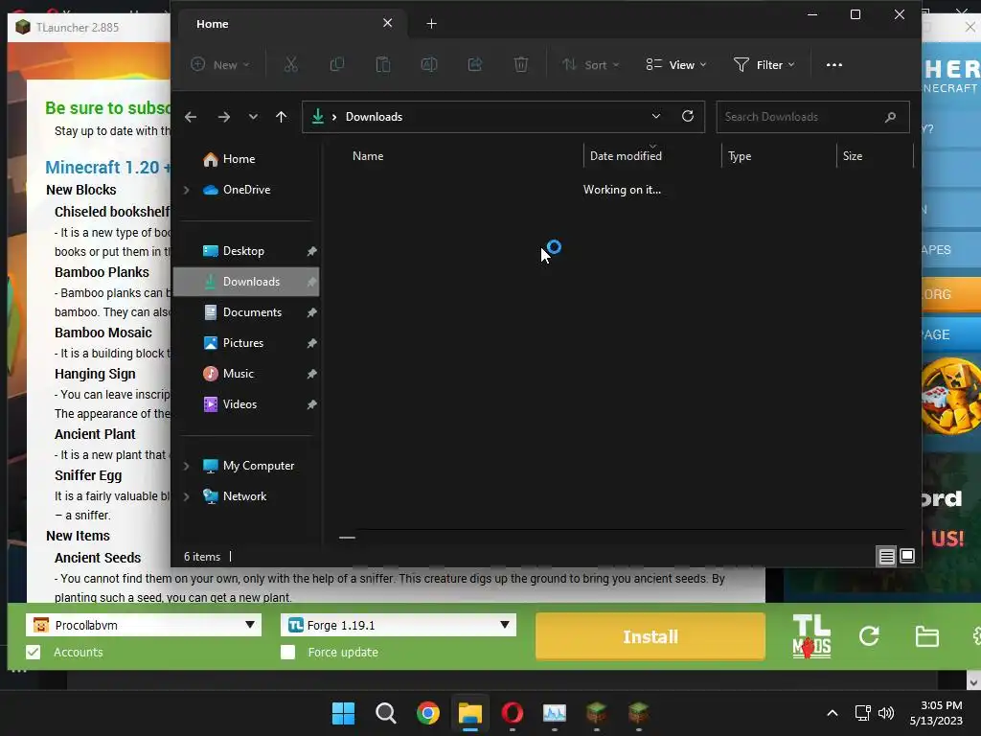
Task: Expand the address bar history chevron
Action: (x=655, y=116)
